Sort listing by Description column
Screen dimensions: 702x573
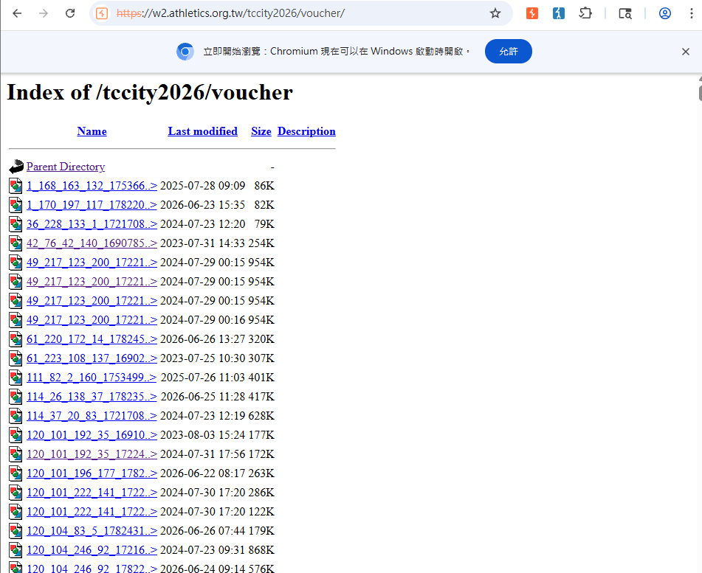[306, 131]
